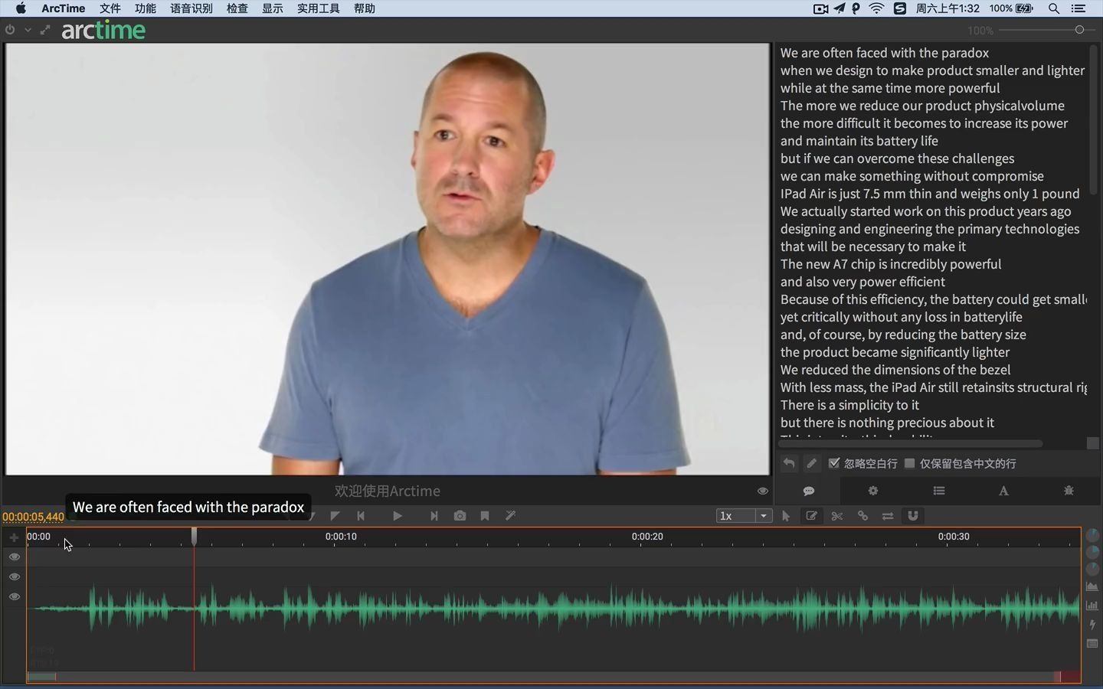
Task: Open the 检查 menu
Action: point(237,8)
